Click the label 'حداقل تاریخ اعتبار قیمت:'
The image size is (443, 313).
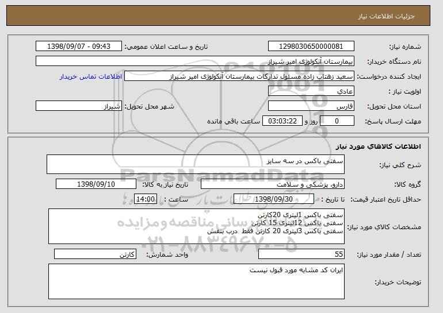point(385,200)
